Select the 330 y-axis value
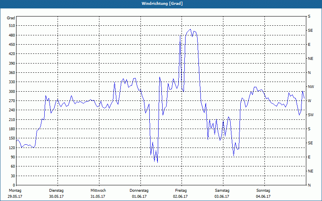The image size is (322, 201). click(12, 82)
